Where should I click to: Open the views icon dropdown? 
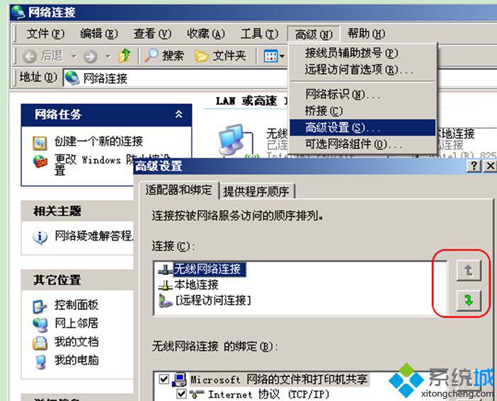[274, 57]
